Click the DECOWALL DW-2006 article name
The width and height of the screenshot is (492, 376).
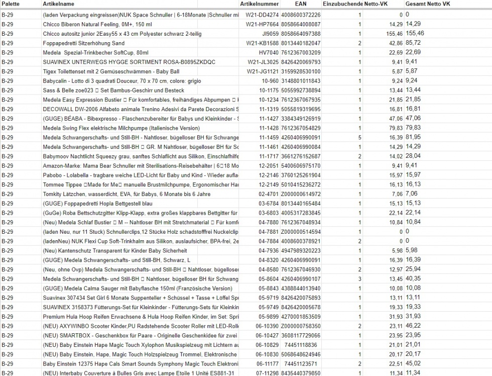click(141, 109)
